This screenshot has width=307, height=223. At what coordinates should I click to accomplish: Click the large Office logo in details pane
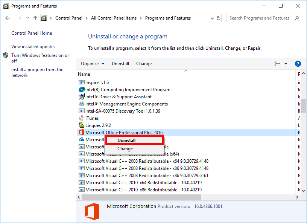pyautogui.click(x=92, y=211)
